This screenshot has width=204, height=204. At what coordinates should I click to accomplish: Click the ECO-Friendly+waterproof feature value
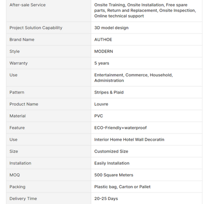pyautogui.click(x=121, y=128)
